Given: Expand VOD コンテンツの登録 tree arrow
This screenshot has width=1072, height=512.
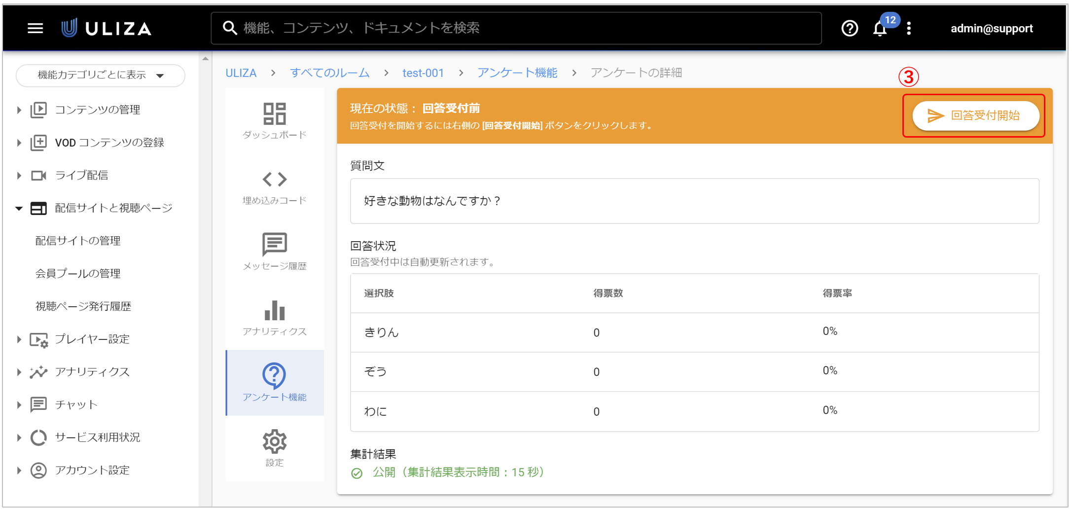Looking at the screenshot, I should [19, 143].
